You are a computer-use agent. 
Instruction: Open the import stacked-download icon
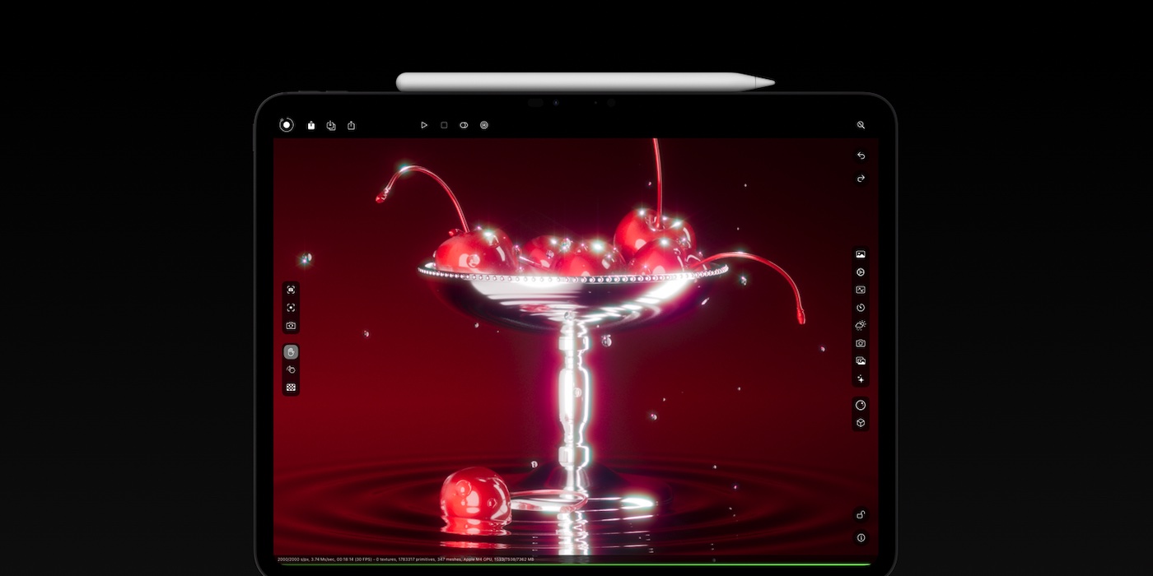331,125
